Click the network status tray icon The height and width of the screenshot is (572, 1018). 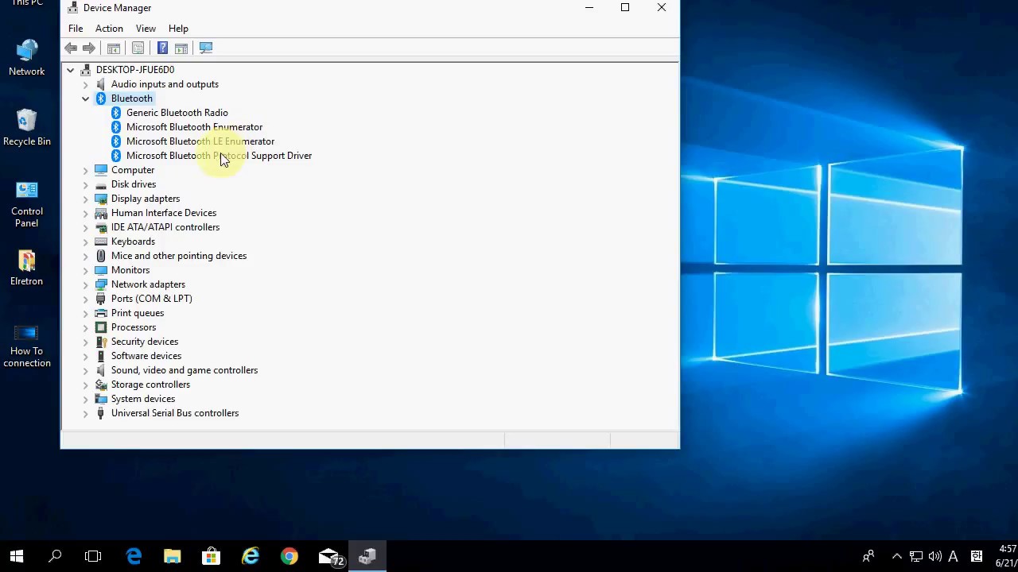916,556
